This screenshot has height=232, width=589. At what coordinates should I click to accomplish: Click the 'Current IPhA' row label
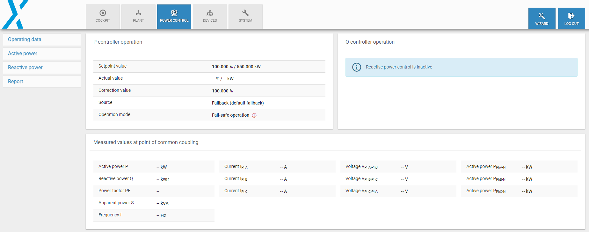coord(236,167)
